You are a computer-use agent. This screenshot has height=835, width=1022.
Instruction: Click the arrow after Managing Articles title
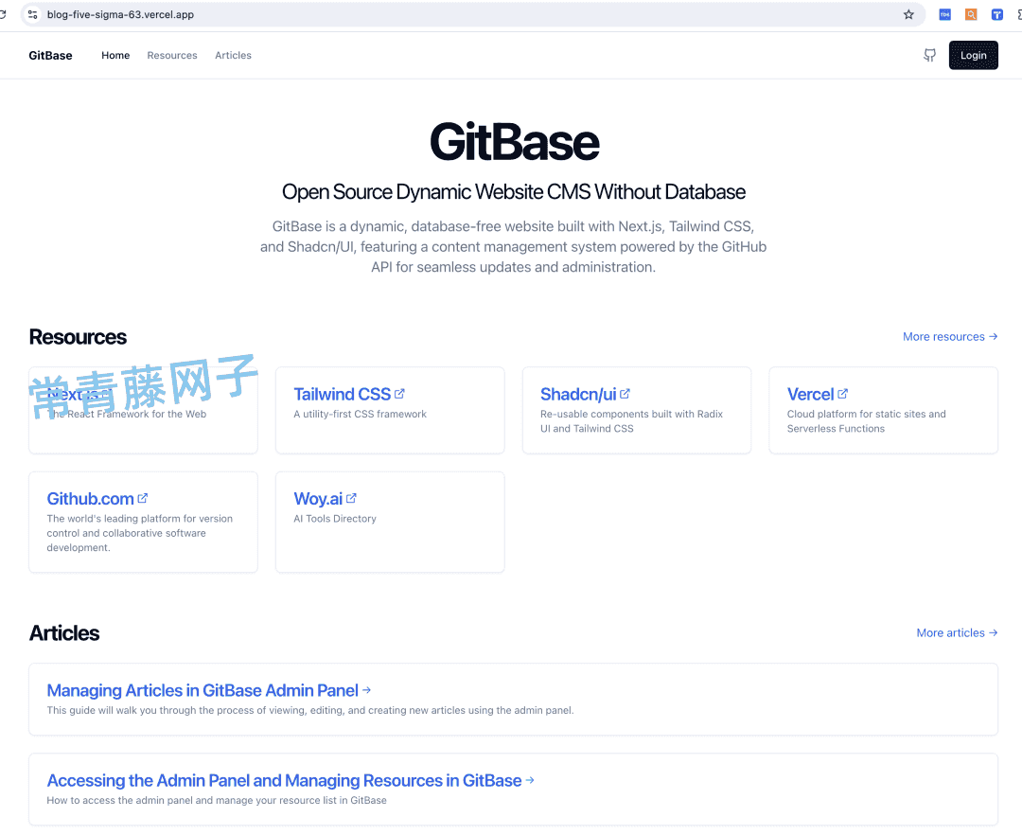[x=366, y=689]
